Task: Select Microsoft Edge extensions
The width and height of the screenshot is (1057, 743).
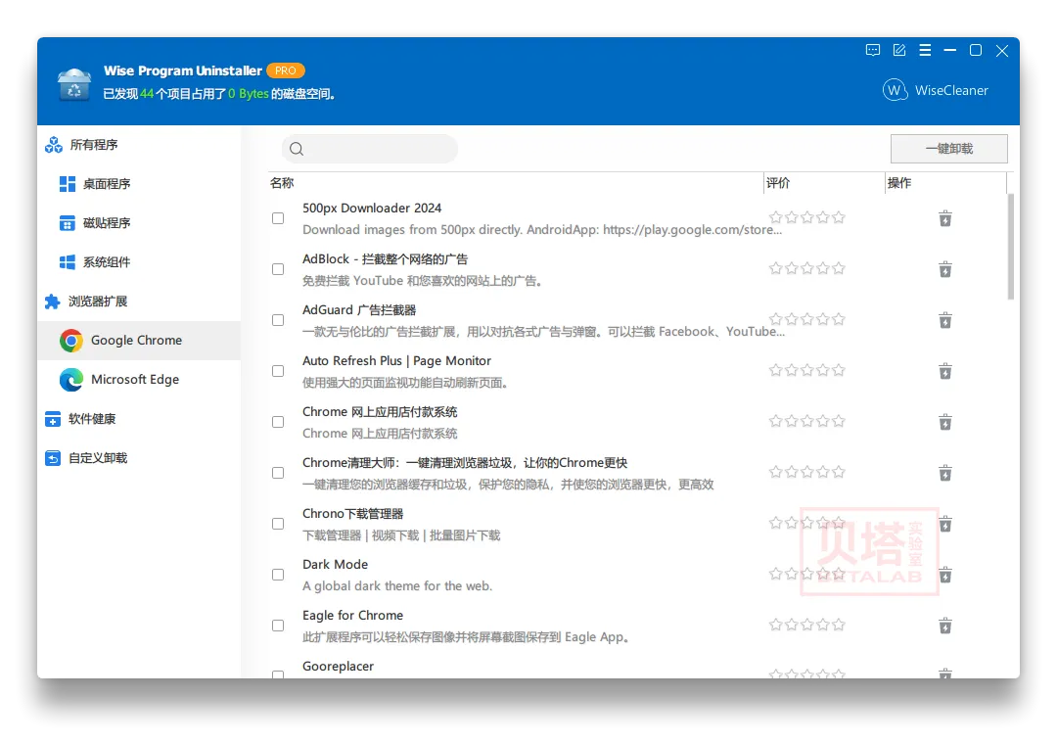Action: point(139,380)
